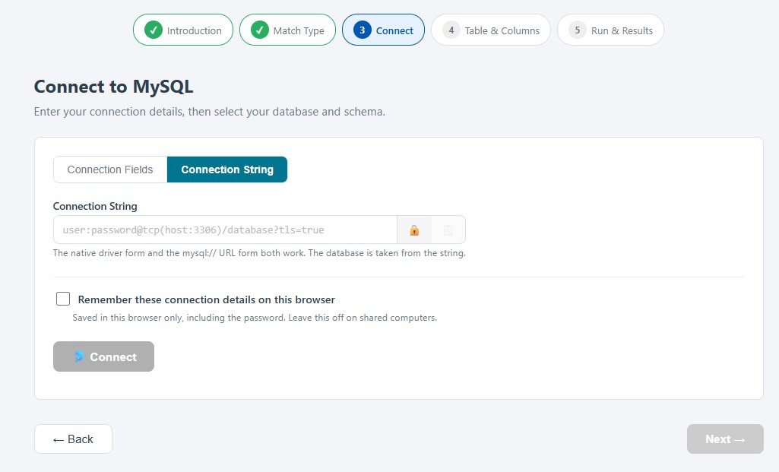Enable Remember these connection details checkbox
779x472 pixels.
pos(63,299)
